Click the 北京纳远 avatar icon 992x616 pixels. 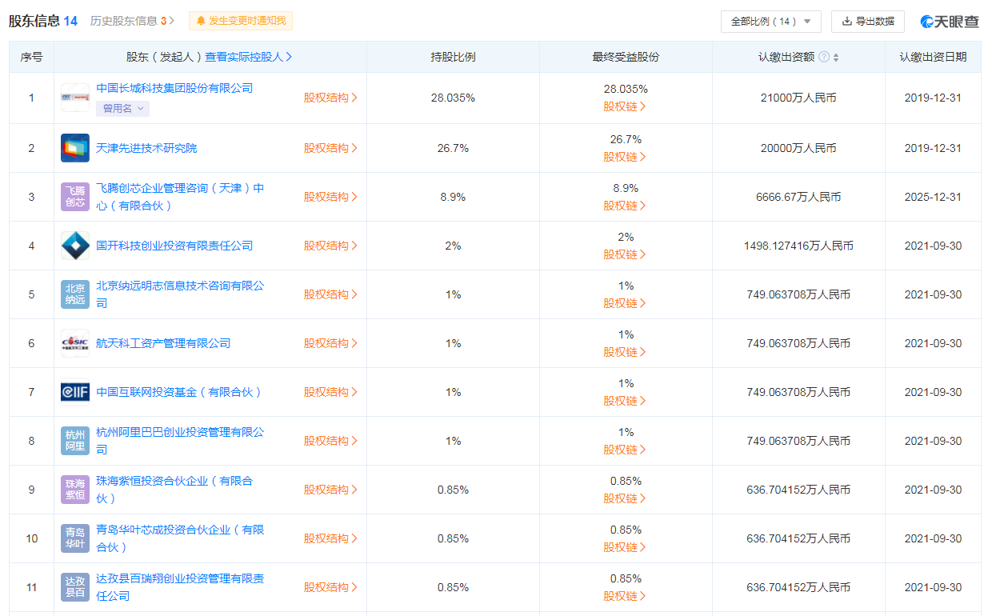[75, 294]
